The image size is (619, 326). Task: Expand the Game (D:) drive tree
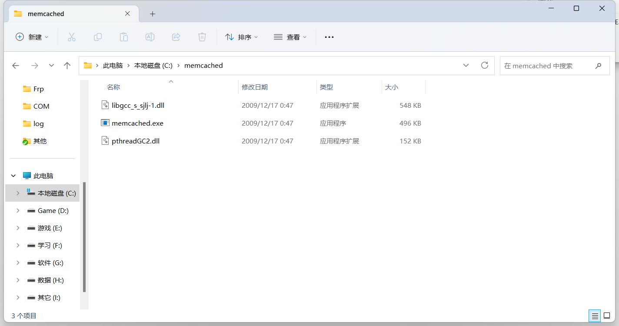[x=18, y=211]
